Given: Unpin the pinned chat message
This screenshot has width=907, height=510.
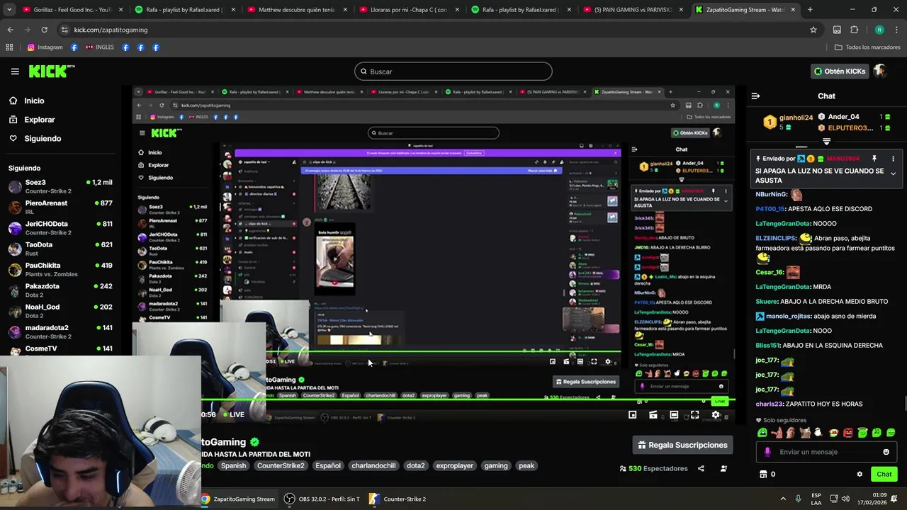Looking at the screenshot, I should (874, 159).
